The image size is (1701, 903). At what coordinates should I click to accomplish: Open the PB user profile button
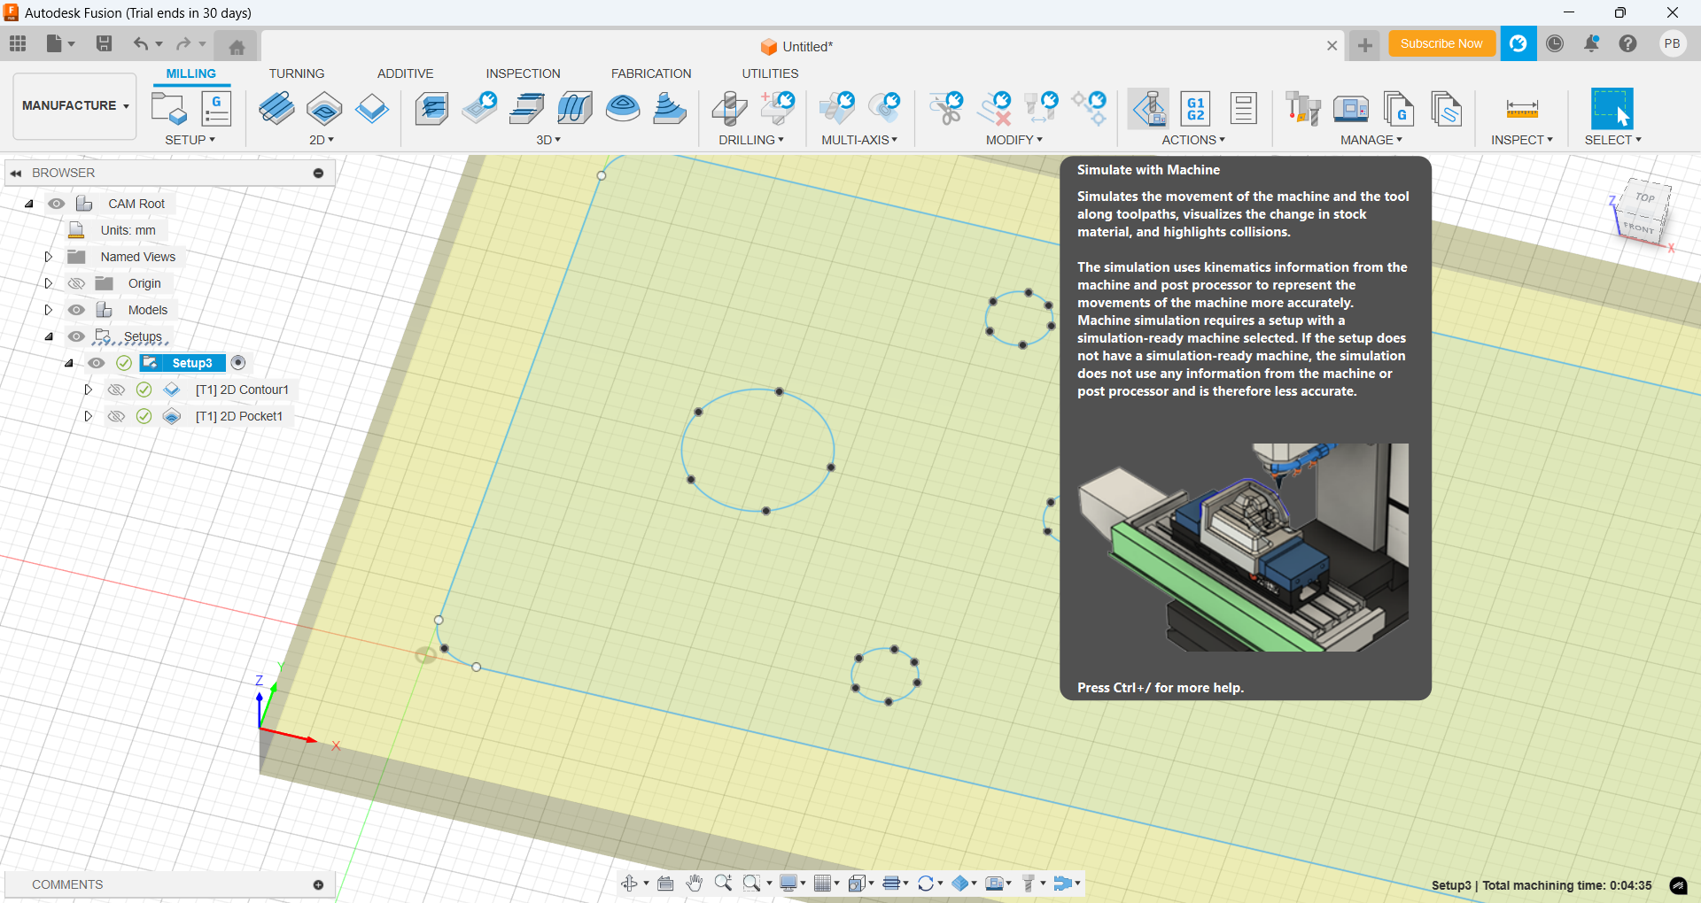(x=1672, y=43)
